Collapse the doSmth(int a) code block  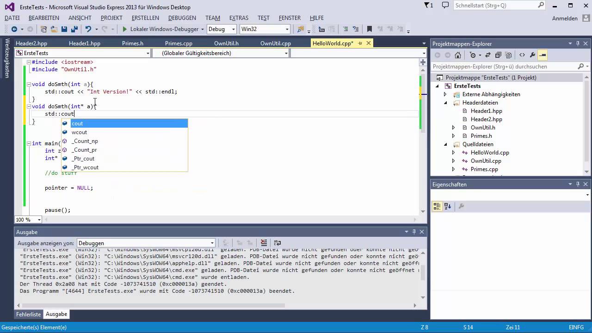(29, 84)
